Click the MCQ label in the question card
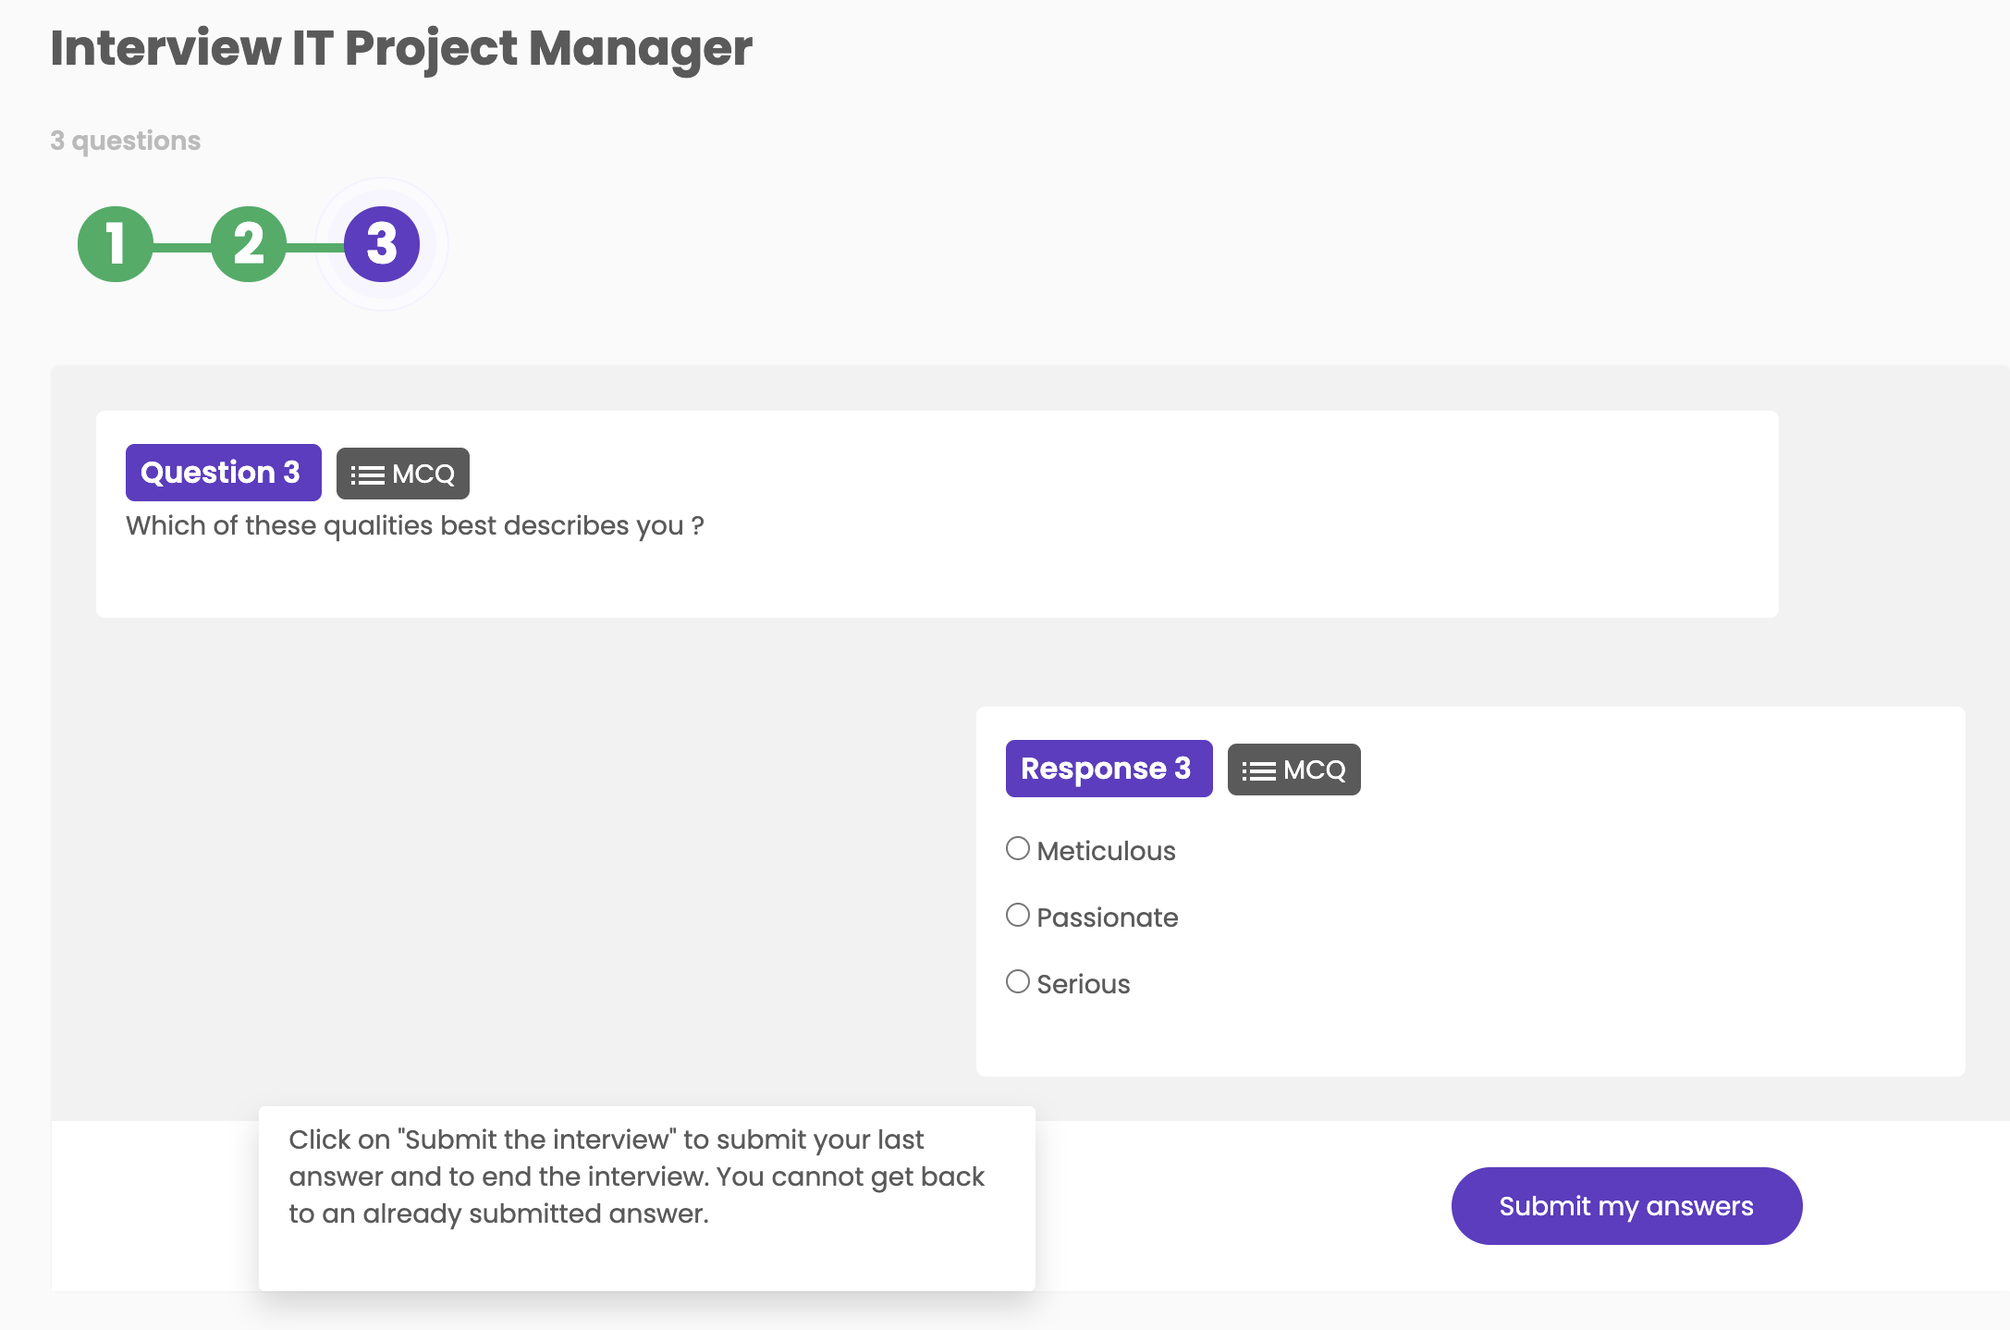 click(x=402, y=473)
